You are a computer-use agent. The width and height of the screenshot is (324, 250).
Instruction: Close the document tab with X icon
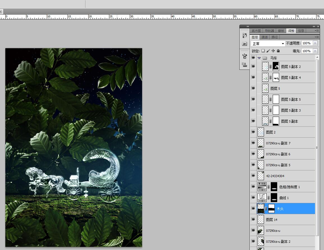tap(1, 12)
